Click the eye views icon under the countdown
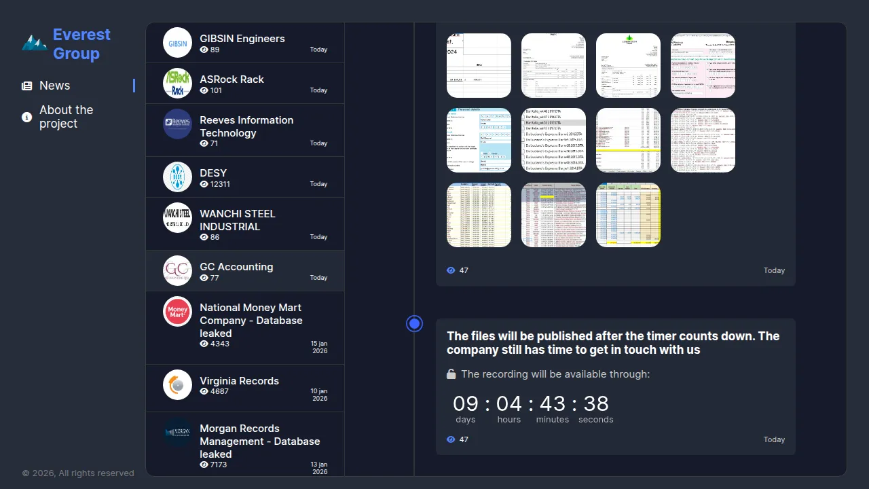The width and height of the screenshot is (869, 489). tap(451, 439)
